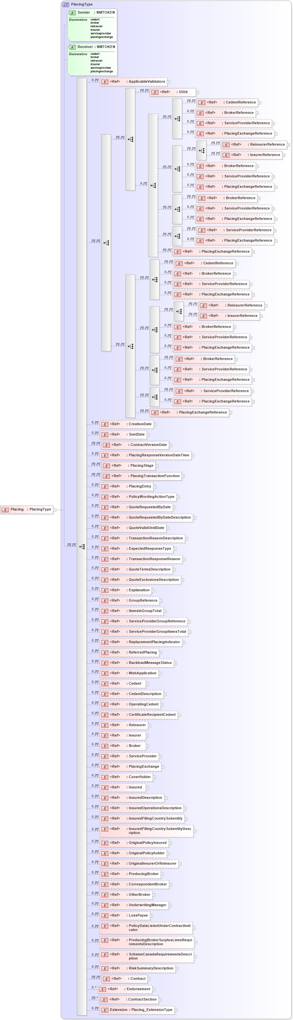Click the E icon of Cedent
Screen dimensions: 293x1020
tap(105, 684)
